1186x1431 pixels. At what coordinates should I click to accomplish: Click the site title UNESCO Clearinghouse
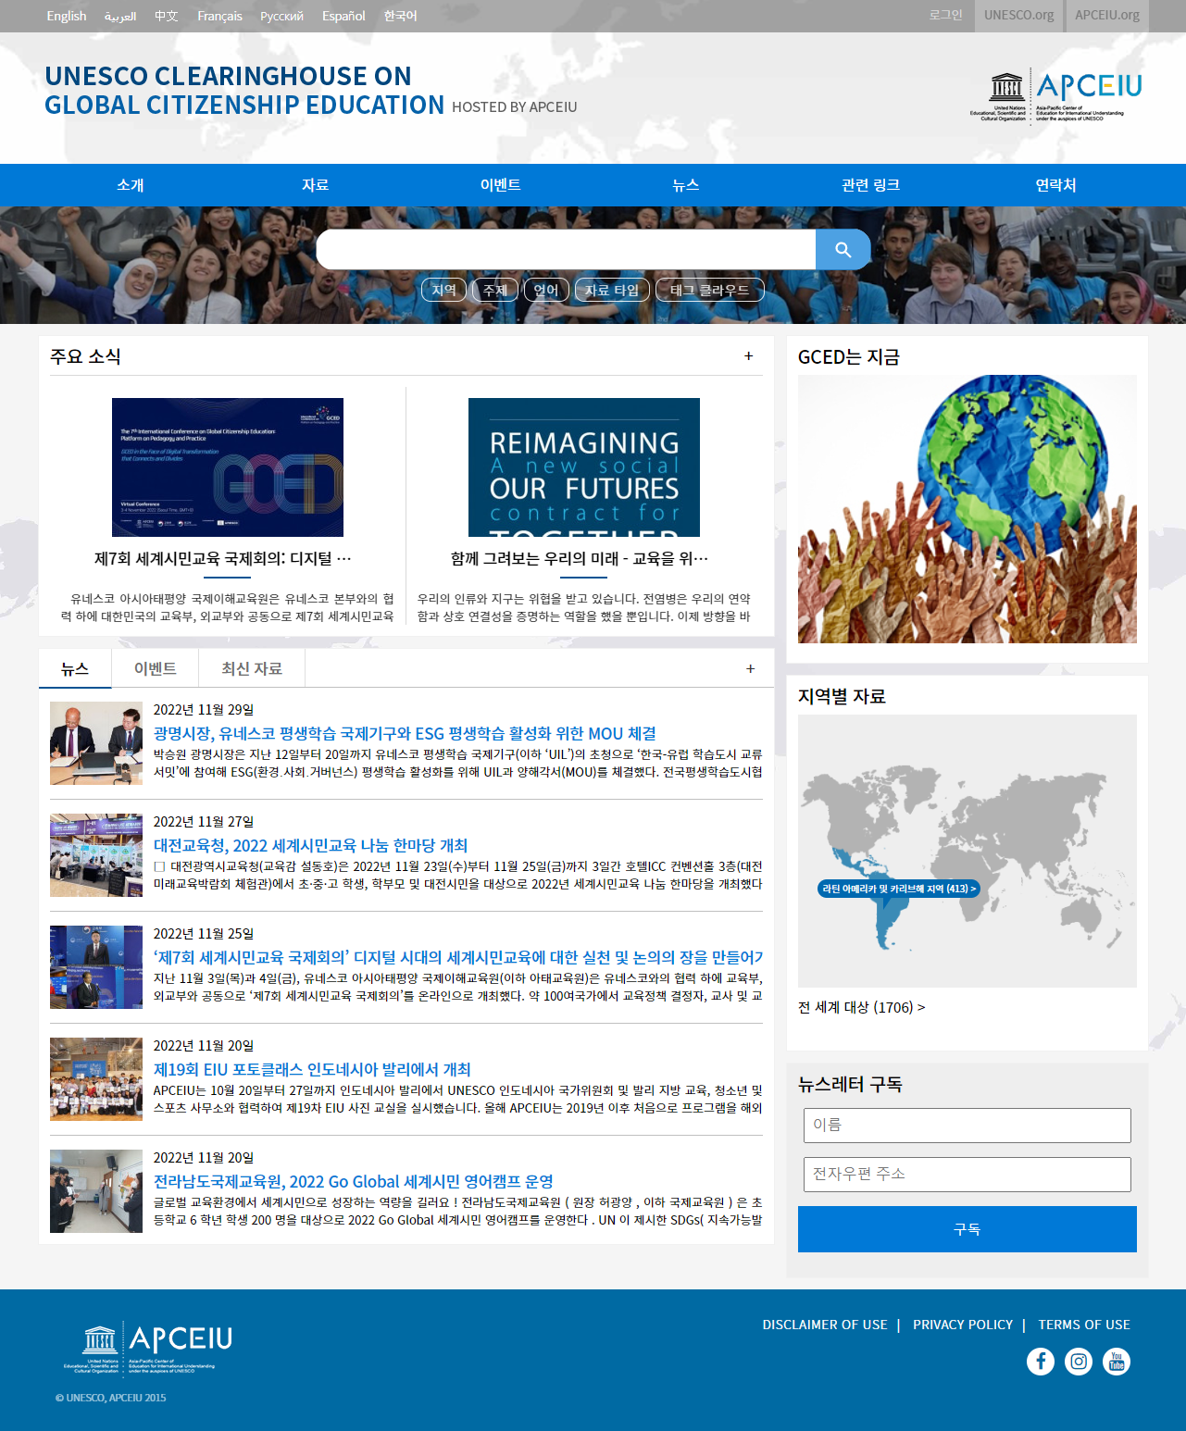click(x=244, y=91)
